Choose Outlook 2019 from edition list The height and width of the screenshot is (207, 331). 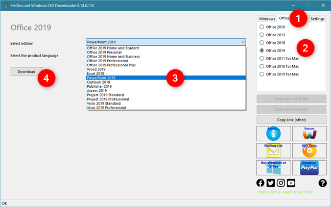coord(166,82)
